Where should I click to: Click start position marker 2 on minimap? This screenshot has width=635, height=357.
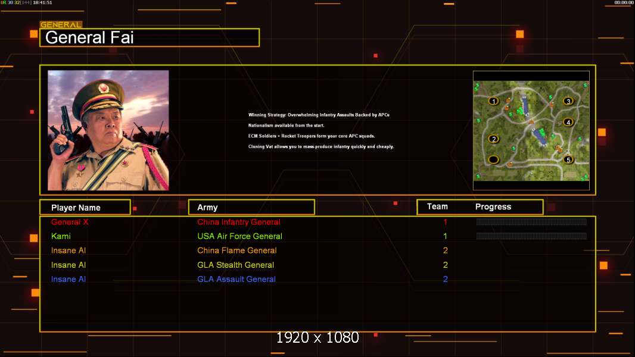[x=493, y=139]
